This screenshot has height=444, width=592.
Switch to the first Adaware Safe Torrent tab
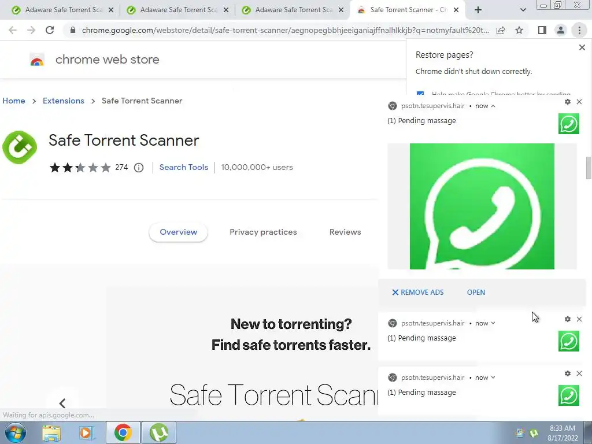(x=62, y=10)
